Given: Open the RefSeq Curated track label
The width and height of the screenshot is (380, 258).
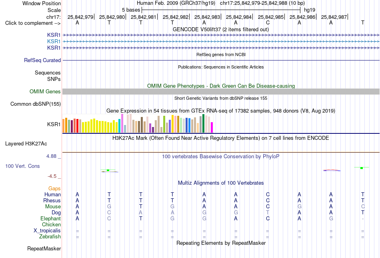Looking at the screenshot, I should tap(42, 60).
